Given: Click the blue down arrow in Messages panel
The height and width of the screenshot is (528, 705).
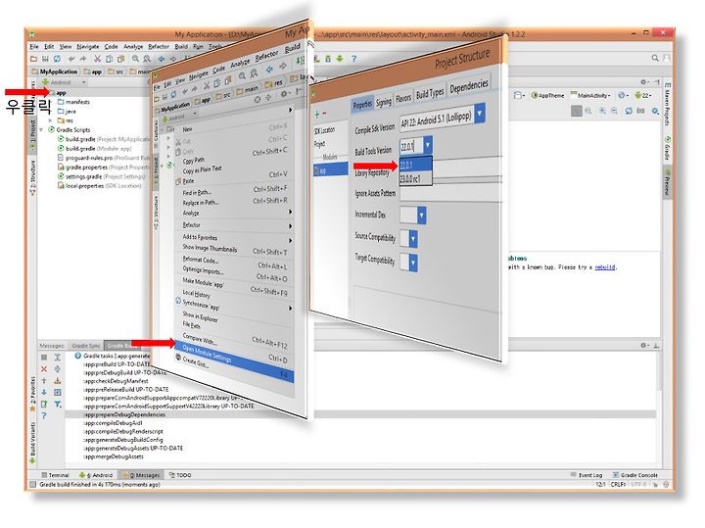Looking at the screenshot, I should coord(44,392).
